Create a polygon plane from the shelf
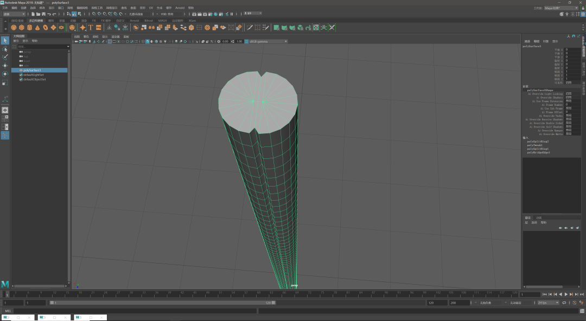This screenshot has height=321, width=586. (53, 27)
